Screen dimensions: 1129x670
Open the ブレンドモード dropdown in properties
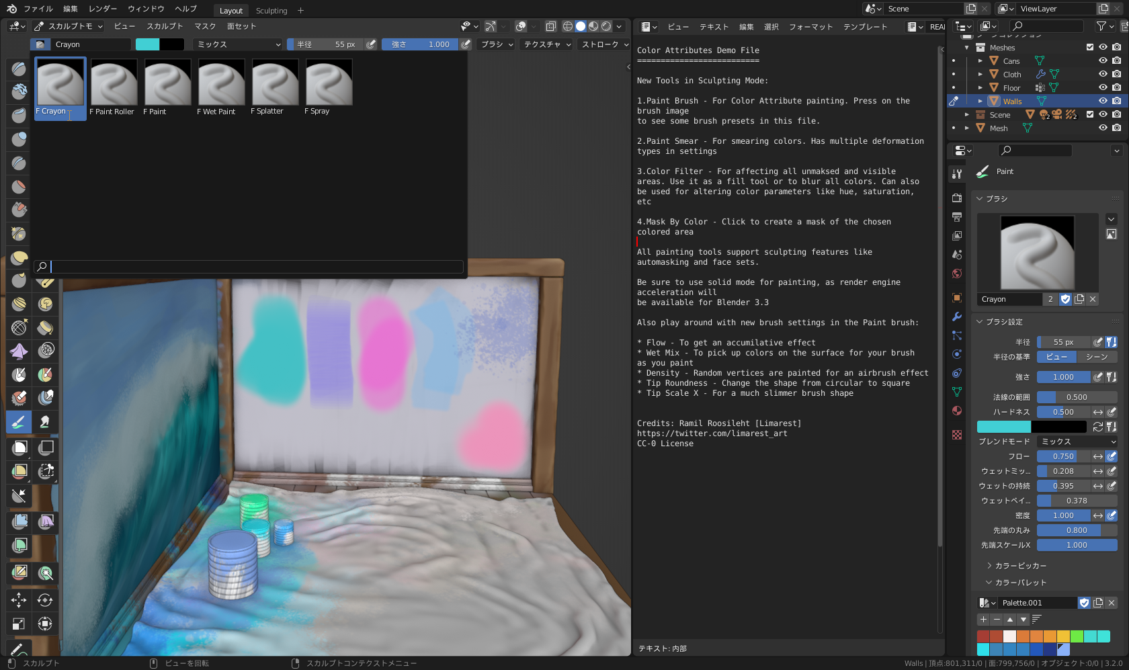(x=1077, y=442)
